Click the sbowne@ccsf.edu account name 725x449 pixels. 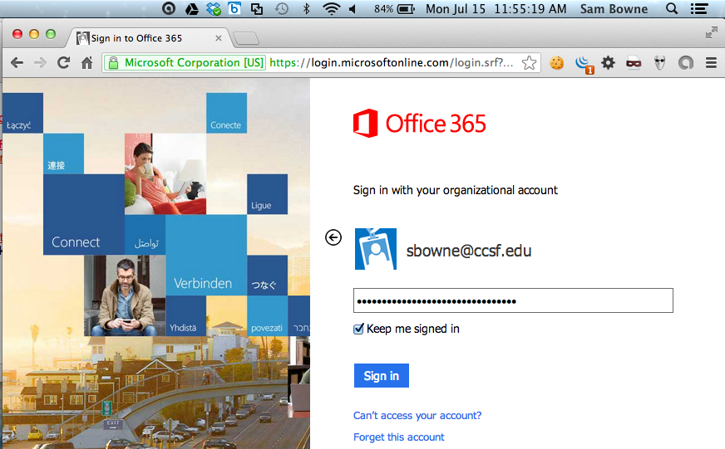pyautogui.click(x=469, y=251)
